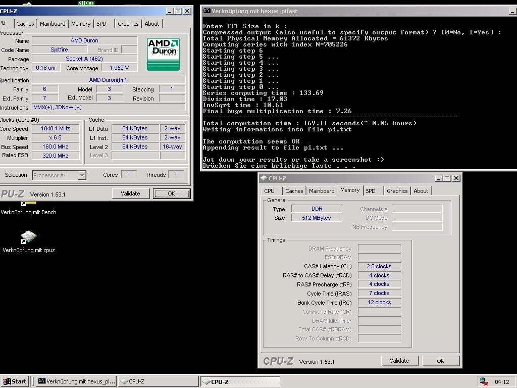Click the CAS# Latency value 2.5 clocks
Image resolution: width=517 pixels, height=388 pixels.
coord(379,266)
